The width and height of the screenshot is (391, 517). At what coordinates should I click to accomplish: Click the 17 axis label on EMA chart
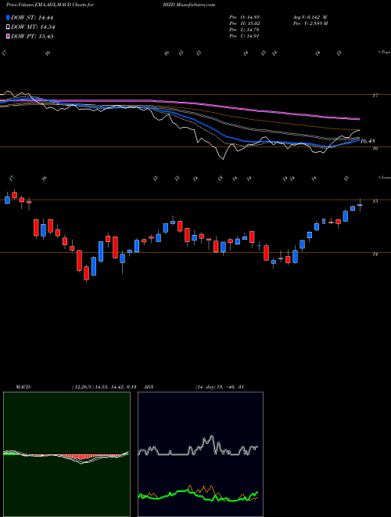click(375, 96)
